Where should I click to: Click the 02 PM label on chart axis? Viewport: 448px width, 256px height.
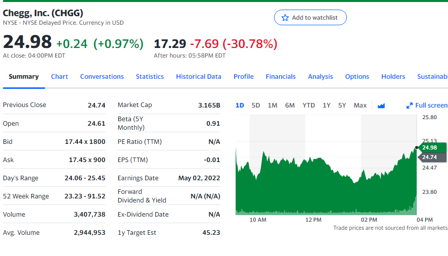[x=369, y=220]
